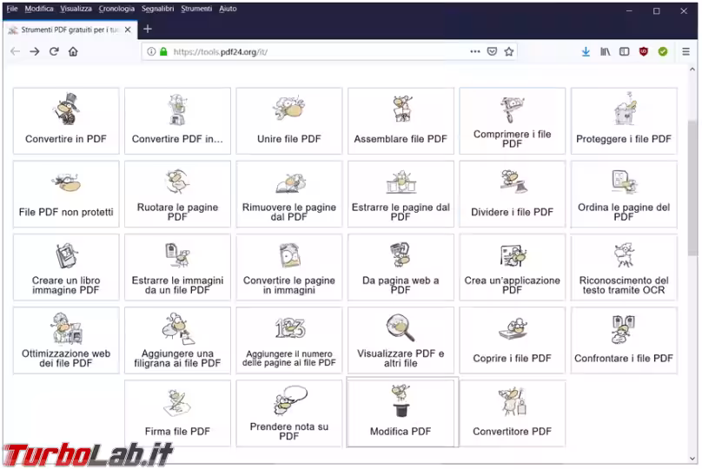Choose Crea un'applicazione PDF tile
Screen dimensions: 702x469
(513, 268)
